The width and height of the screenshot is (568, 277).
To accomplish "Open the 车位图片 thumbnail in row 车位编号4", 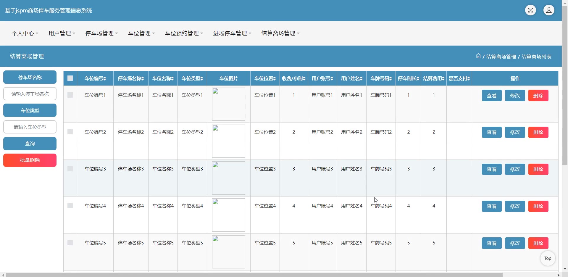I will pyautogui.click(x=229, y=215).
